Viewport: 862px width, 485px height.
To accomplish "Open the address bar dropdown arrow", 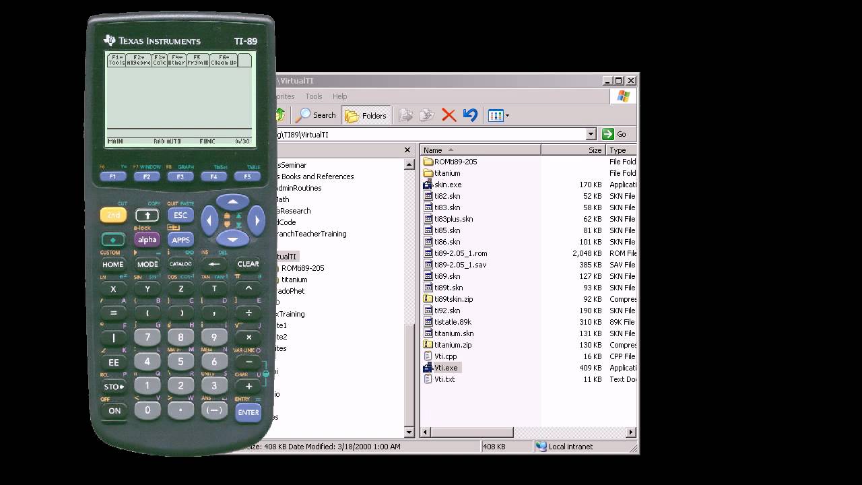I will coord(591,134).
